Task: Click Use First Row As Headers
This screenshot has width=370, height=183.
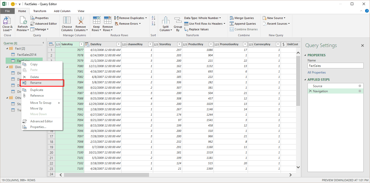Action: pos(205,24)
